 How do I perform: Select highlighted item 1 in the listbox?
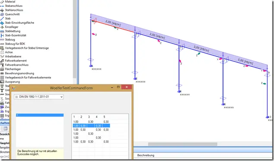(x=40, y=115)
